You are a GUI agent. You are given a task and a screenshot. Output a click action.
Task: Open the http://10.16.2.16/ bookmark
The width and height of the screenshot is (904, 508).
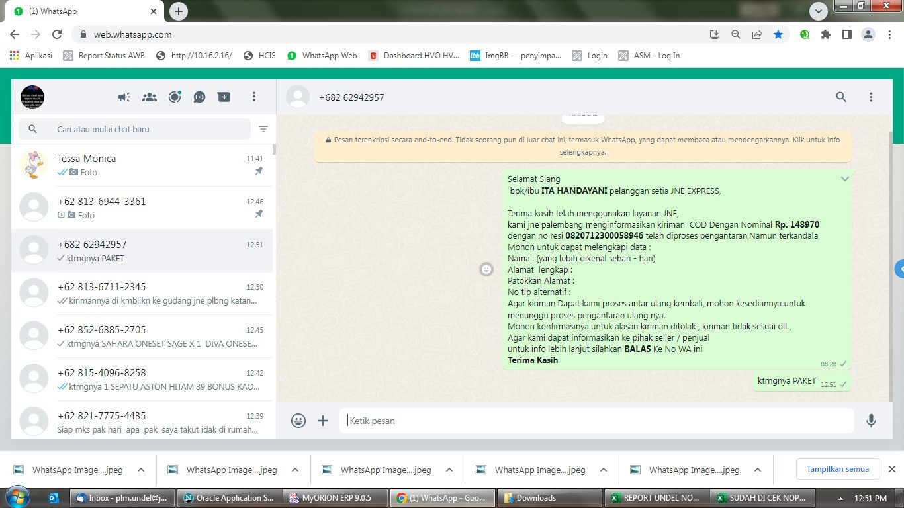click(x=194, y=56)
